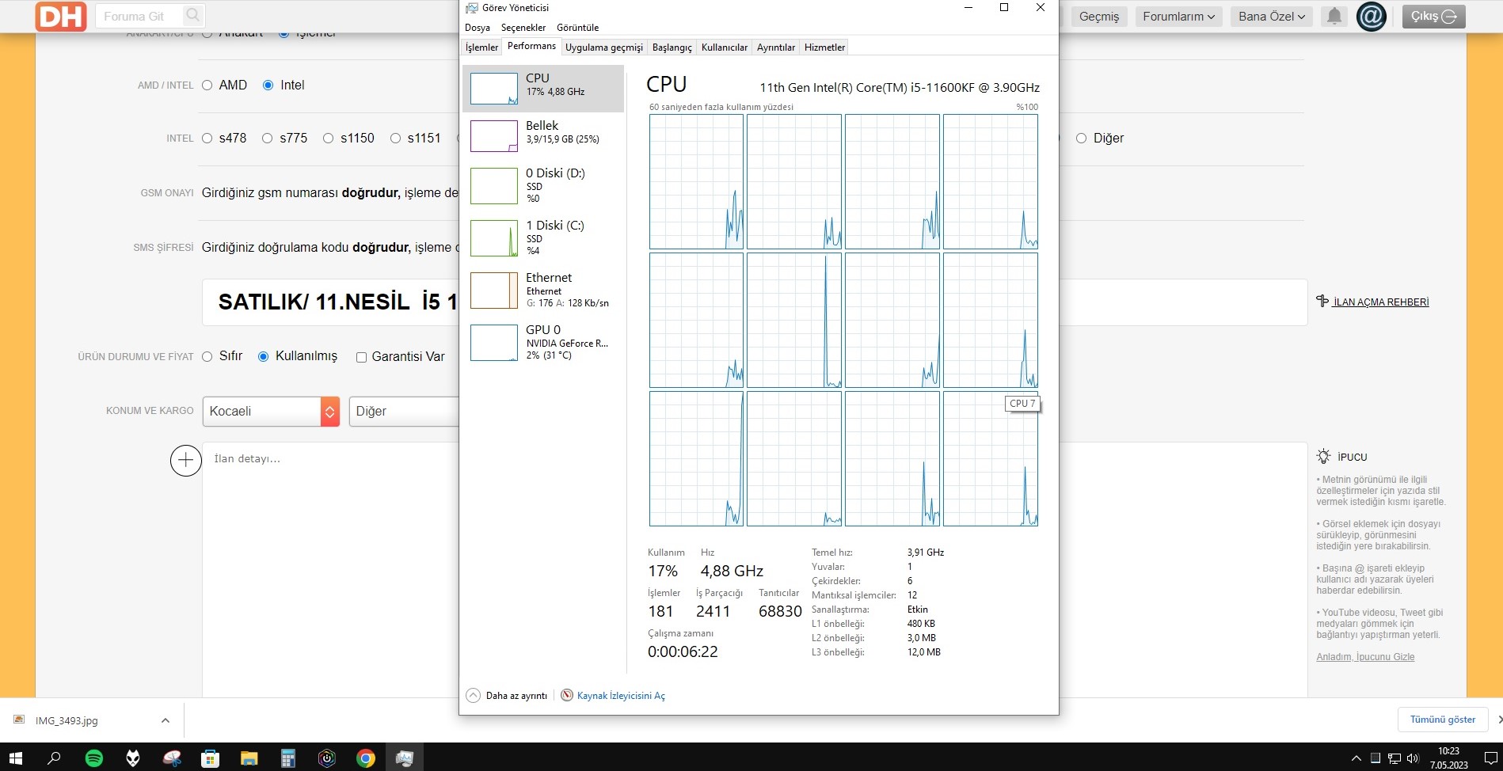Click the Tümünü göster button
Viewport: 1503px width, 771px height.
point(1442,720)
